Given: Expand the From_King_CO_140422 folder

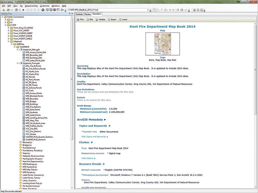Looking at the screenshot, I should click(x=9, y=28).
